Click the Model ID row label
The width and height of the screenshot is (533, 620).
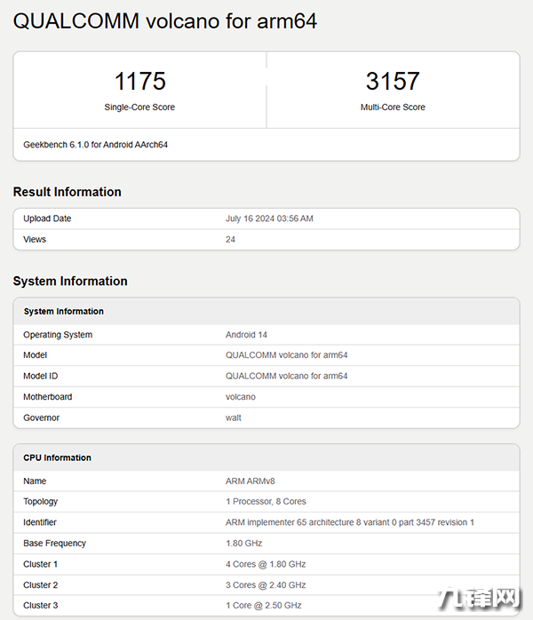click(41, 376)
